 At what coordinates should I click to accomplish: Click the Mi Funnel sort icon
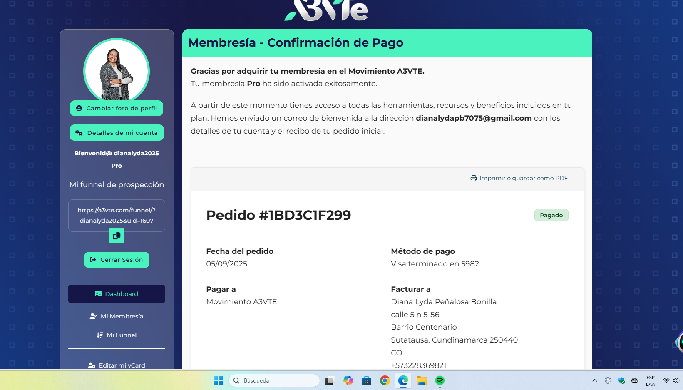coord(100,335)
